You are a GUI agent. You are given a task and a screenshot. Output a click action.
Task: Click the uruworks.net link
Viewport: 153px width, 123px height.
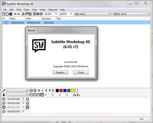tap(71, 62)
